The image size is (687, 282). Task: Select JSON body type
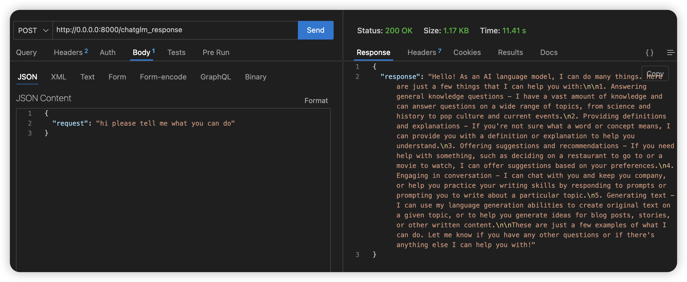27,77
